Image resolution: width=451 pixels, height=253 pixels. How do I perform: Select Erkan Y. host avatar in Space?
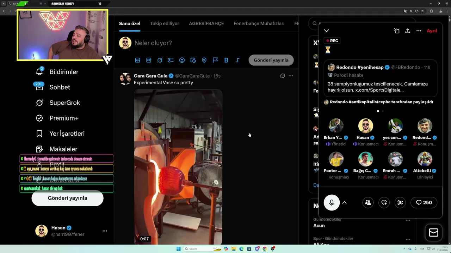(336, 126)
